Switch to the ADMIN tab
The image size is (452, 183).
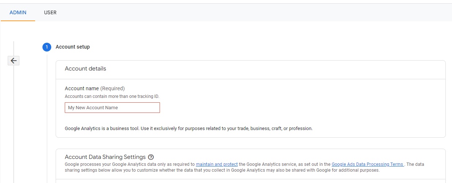click(18, 12)
